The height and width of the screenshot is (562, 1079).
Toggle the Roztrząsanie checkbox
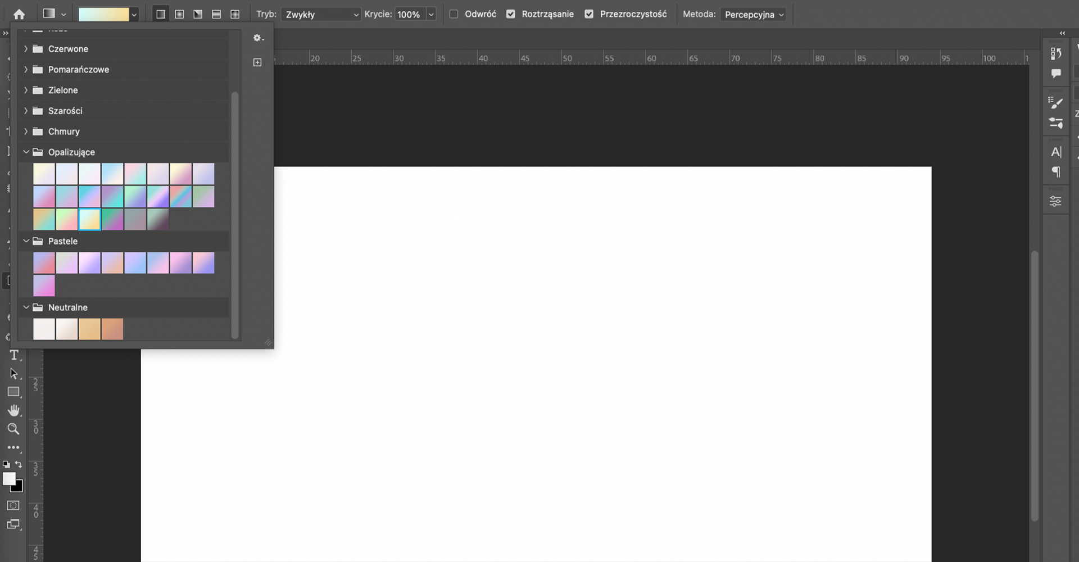click(x=511, y=14)
